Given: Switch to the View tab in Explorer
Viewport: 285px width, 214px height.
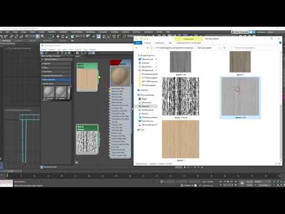Looking at the screenshot, I should (170, 43).
